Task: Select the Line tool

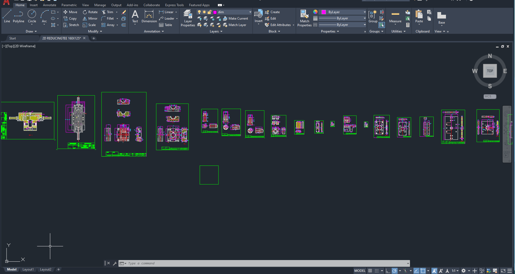Action: [x=7, y=16]
